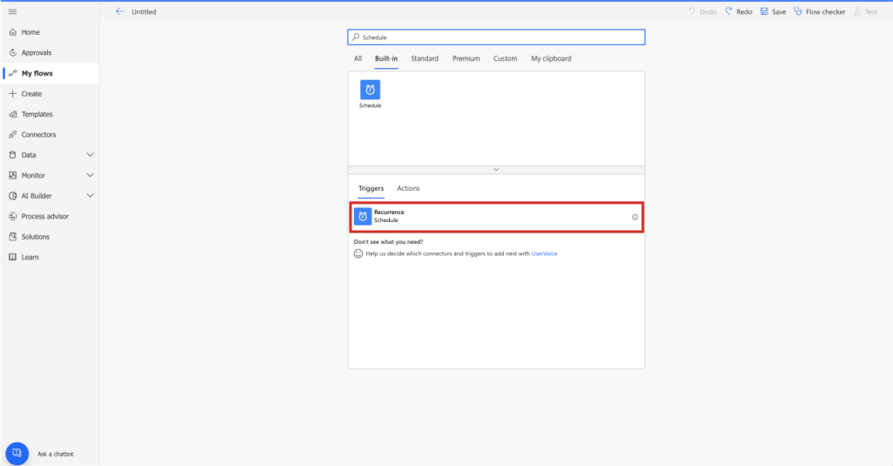893x466 pixels.
Task: Click the Monitor icon in sidebar
Action: click(12, 175)
